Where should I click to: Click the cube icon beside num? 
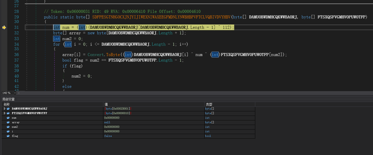[x=8, y=118]
